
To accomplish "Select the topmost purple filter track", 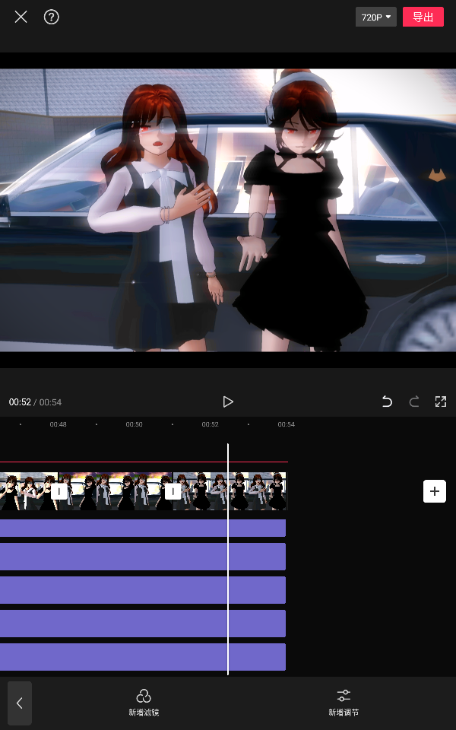I will [143, 528].
